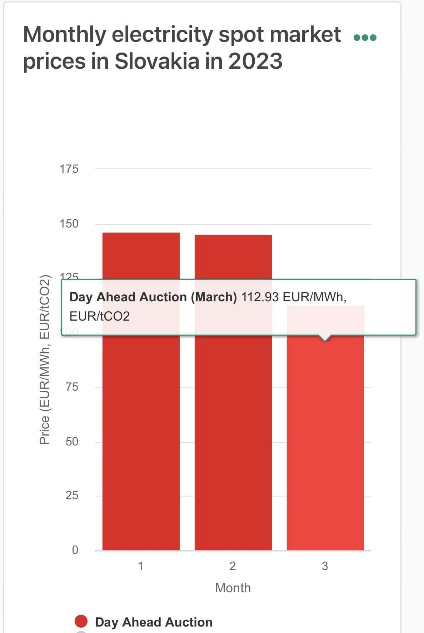Click month 2 on the x-axis
This screenshot has width=424, height=633.
coord(233,566)
